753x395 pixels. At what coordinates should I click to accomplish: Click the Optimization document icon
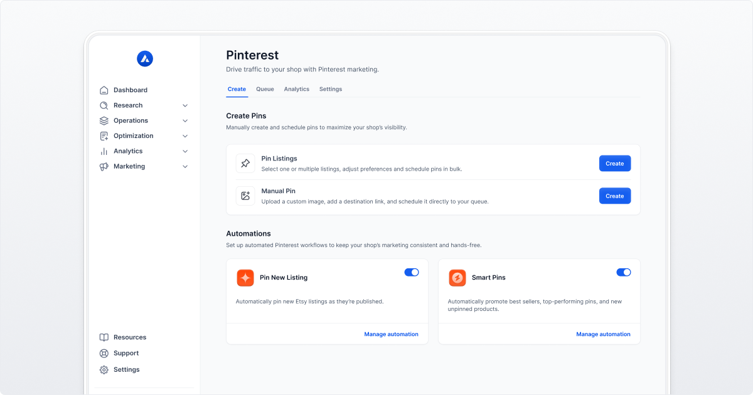point(104,136)
